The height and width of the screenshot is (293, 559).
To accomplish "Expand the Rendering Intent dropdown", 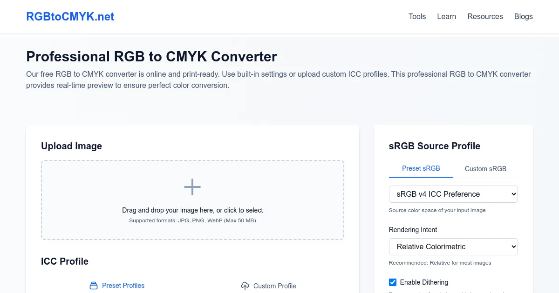I will pyautogui.click(x=453, y=246).
